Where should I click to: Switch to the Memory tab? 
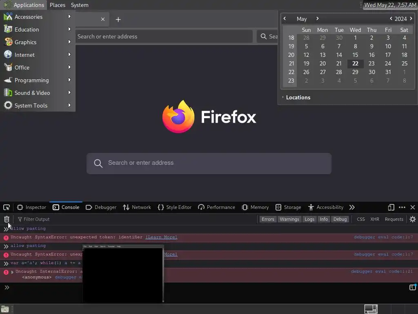click(x=255, y=207)
